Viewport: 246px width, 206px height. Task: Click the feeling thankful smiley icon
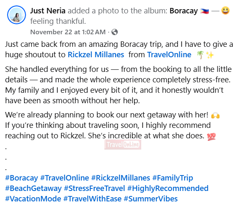point(225,10)
